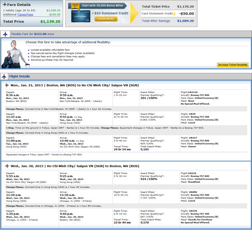The image size is (252, 230).
Task: Click the 9:55 p.m. arrival in Hong Kong
Action: [x=66, y=117]
